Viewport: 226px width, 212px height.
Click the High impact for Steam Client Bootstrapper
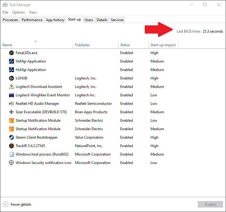154,137
